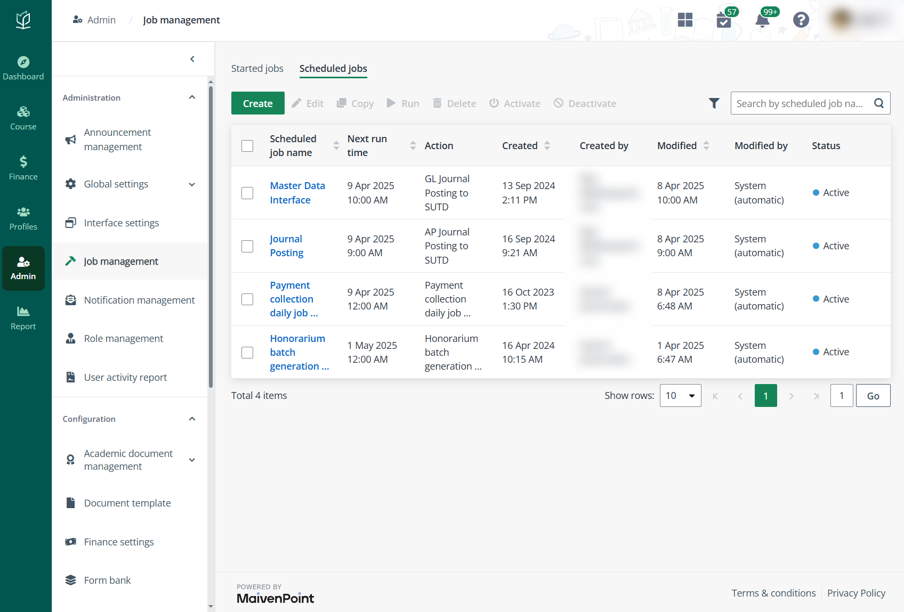Open the Honorarium batch generation job link
The image size is (904, 612).
click(299, 352)
